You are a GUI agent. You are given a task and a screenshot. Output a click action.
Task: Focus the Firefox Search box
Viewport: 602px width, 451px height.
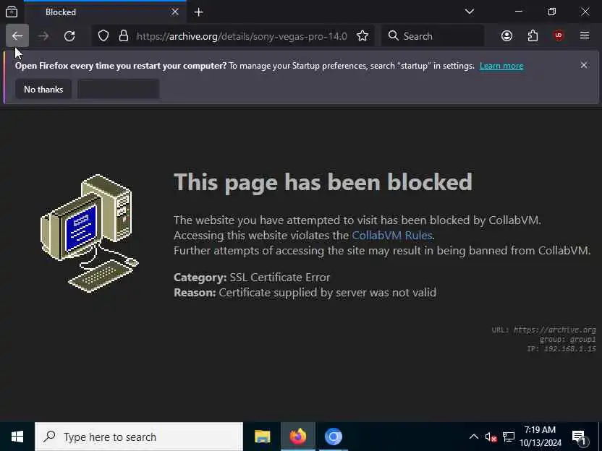click(x=433, y=36)
